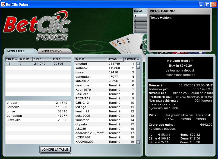Screen dimensions: 218x159
Task: Select TRENTA9 in the ranking list
Action: pos(105,98)
